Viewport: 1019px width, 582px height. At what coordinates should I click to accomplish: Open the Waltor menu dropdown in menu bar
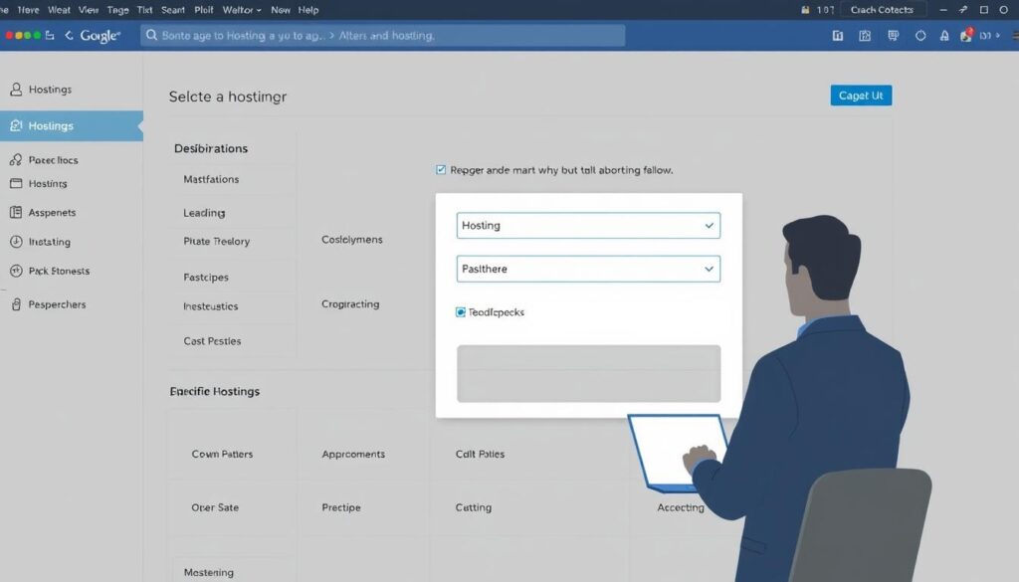click(242, 10)
